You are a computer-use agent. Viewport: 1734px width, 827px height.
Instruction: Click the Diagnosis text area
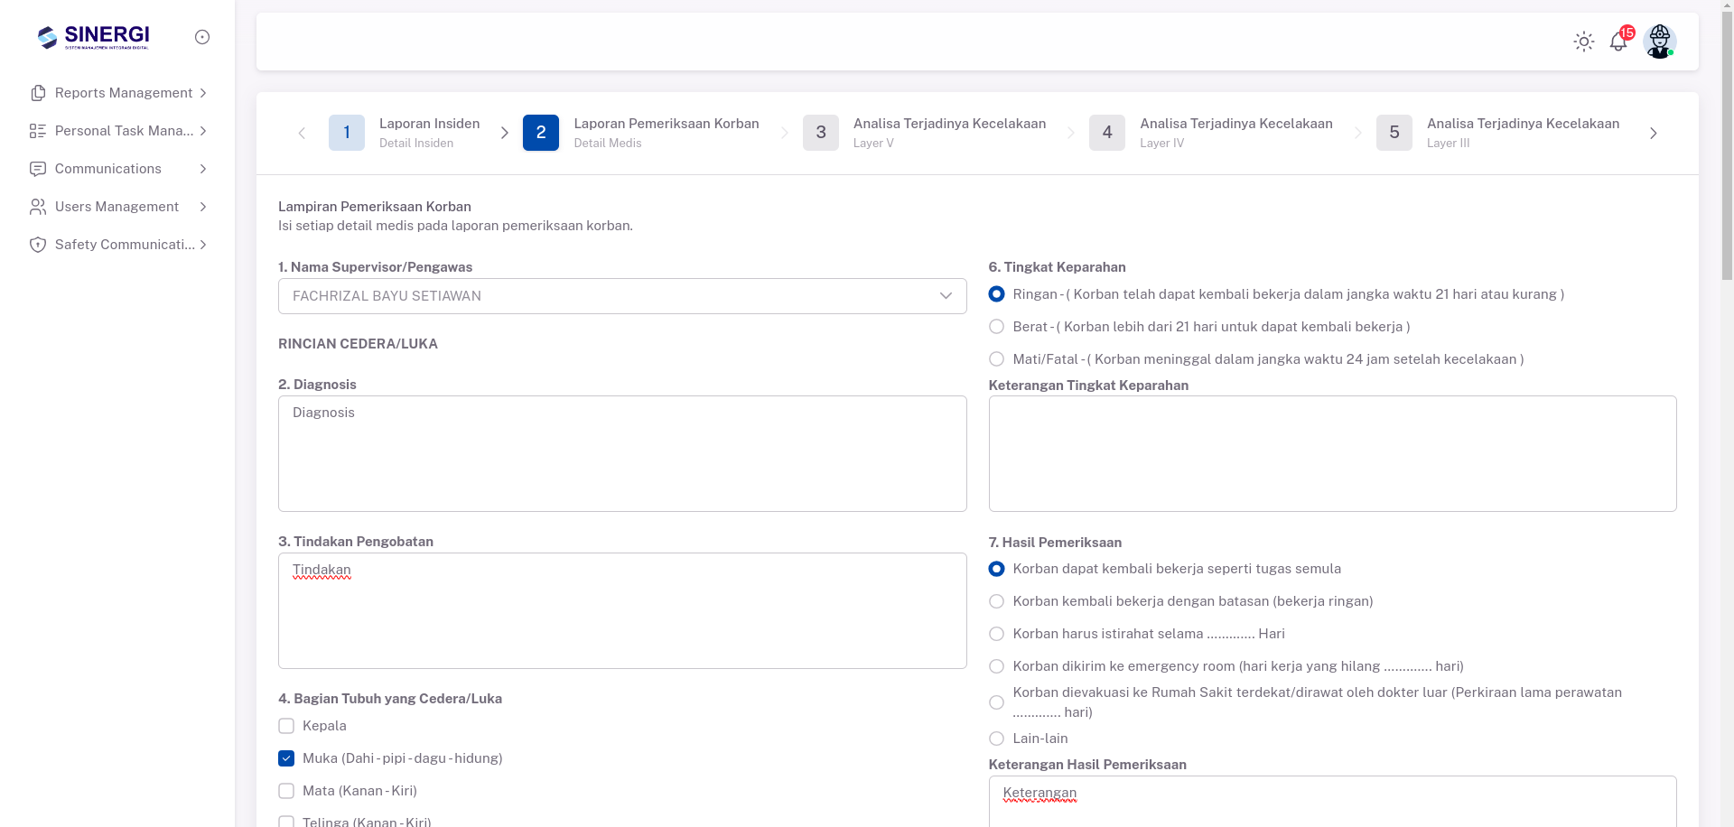[622, 453]
